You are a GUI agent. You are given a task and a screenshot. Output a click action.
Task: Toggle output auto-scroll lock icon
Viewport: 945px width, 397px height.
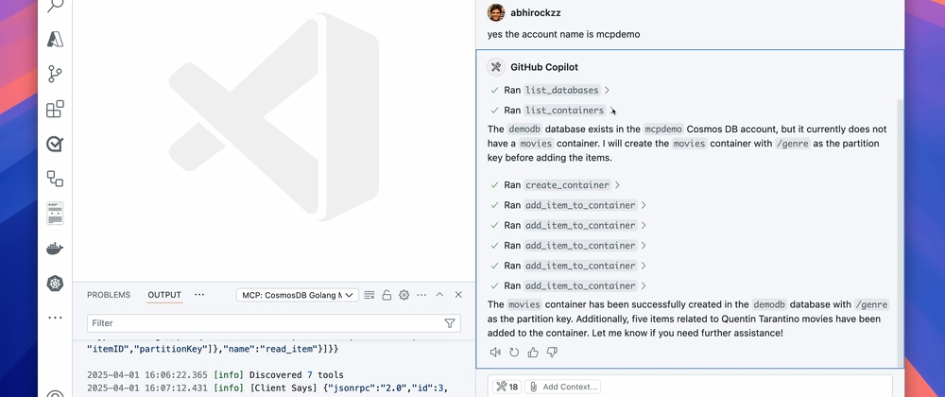387,295
